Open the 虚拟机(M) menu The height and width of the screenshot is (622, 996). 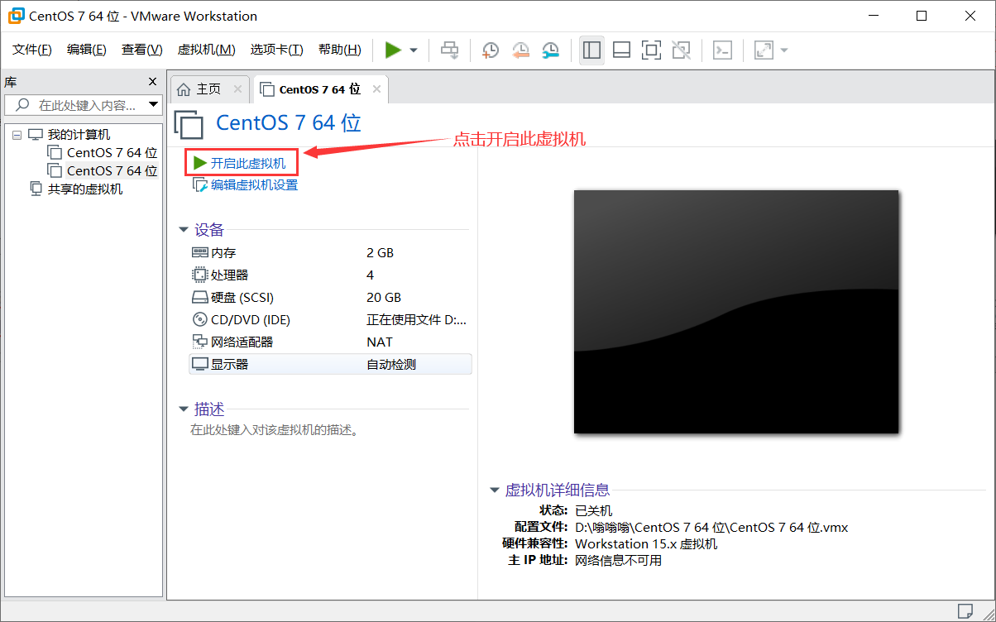click(207, 50)
